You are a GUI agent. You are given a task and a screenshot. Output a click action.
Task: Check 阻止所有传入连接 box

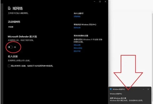(9, 66)
